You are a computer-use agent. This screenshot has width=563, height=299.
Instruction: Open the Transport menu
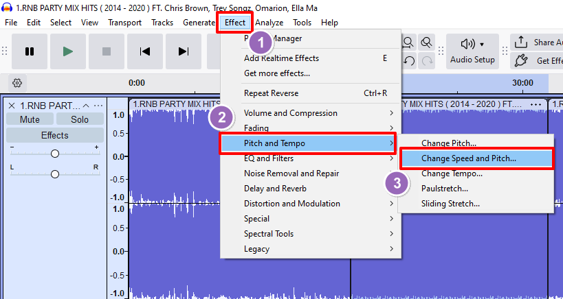pos(125,23)
